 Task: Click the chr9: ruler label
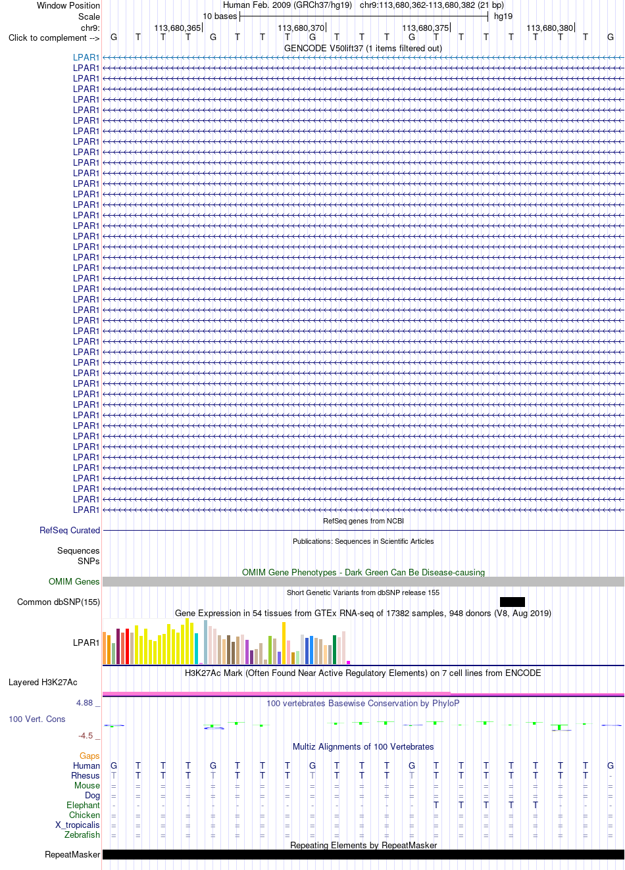point(90,28)
